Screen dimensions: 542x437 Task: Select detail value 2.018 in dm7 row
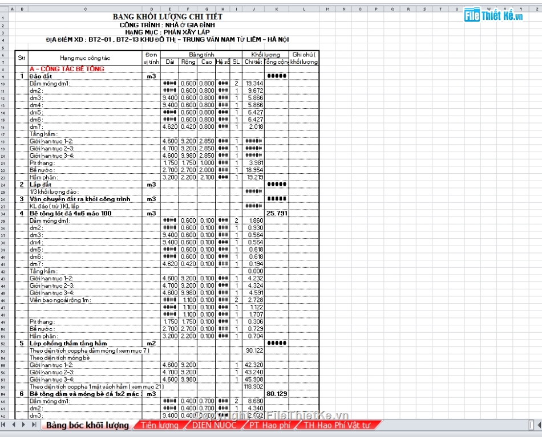(x=253, y=126)
